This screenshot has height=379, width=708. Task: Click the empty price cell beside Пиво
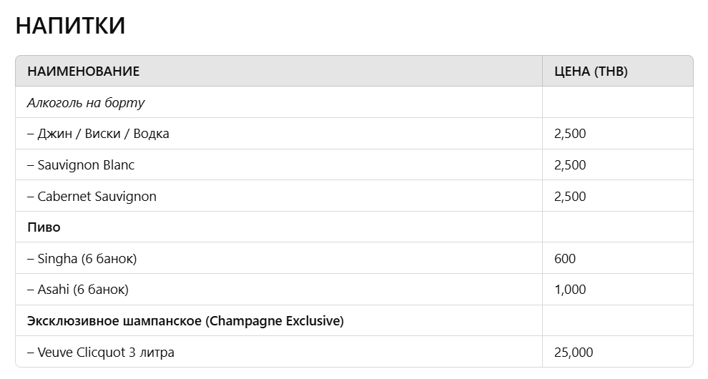tap(617, 227)
